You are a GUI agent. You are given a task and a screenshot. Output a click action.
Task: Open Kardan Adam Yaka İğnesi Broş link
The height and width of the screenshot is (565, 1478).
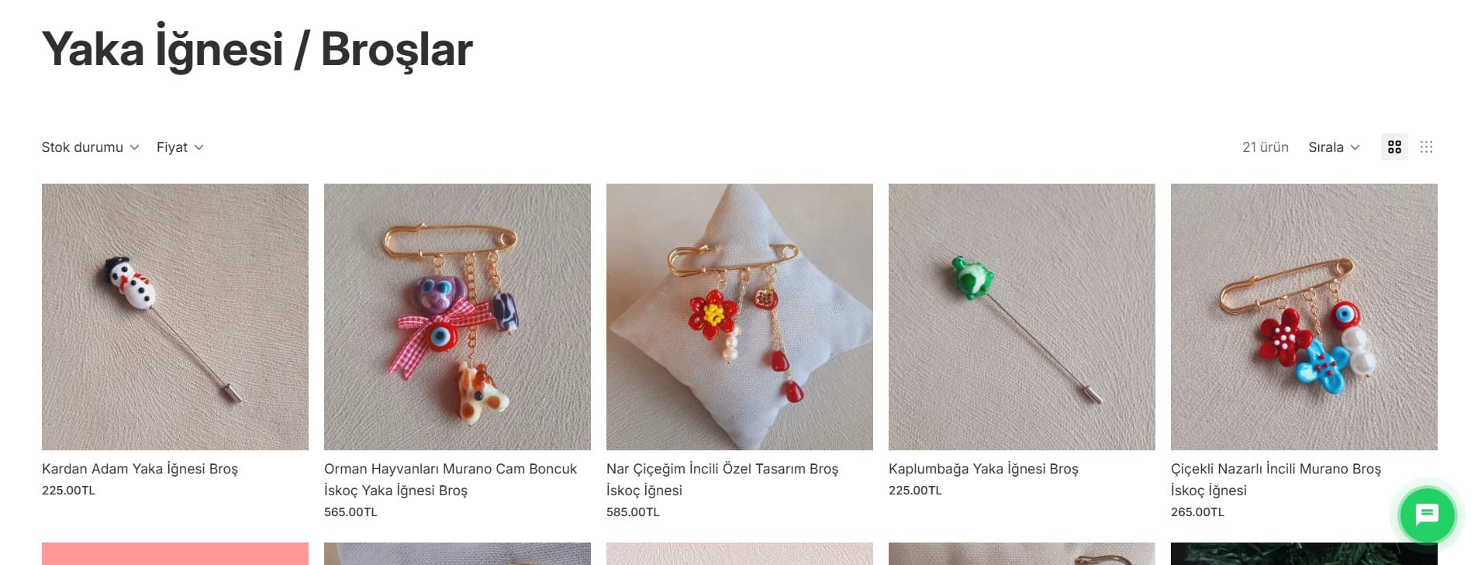point(140,469)
